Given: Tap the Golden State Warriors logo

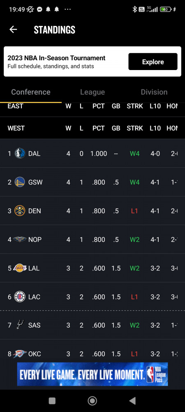Looking at the screenshot, I should (20, 182).
